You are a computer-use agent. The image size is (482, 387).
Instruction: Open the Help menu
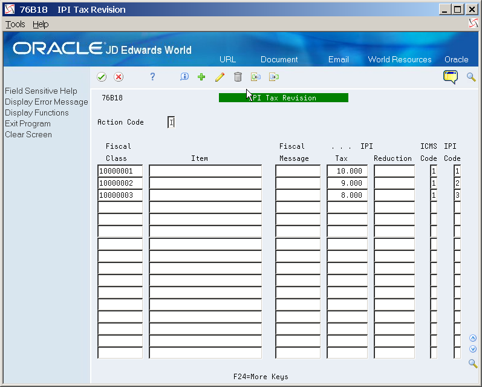tap(41, 24)
